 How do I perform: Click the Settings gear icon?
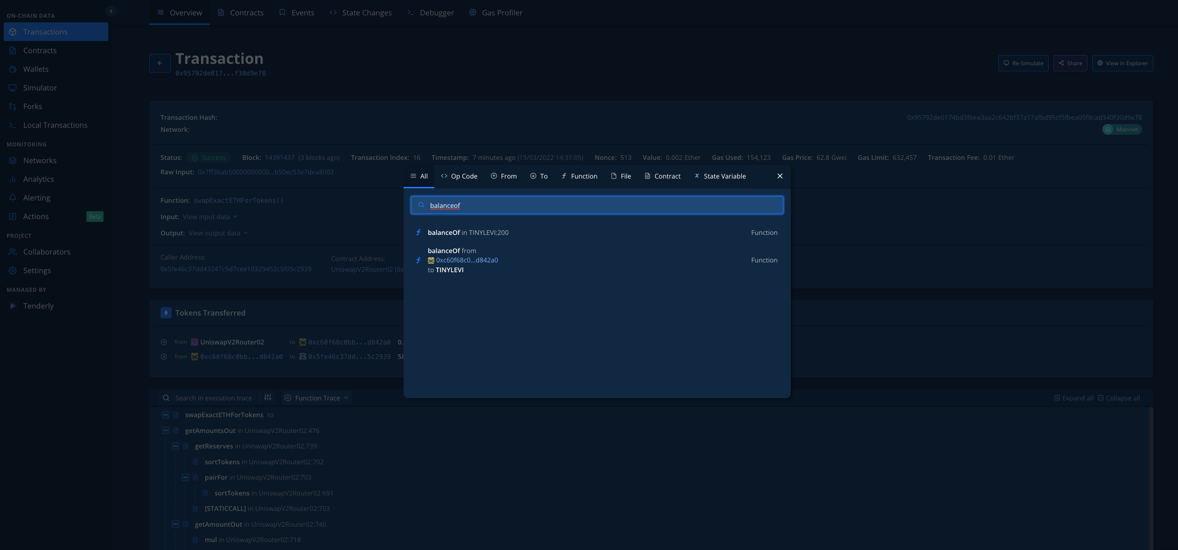pos(13,270)
